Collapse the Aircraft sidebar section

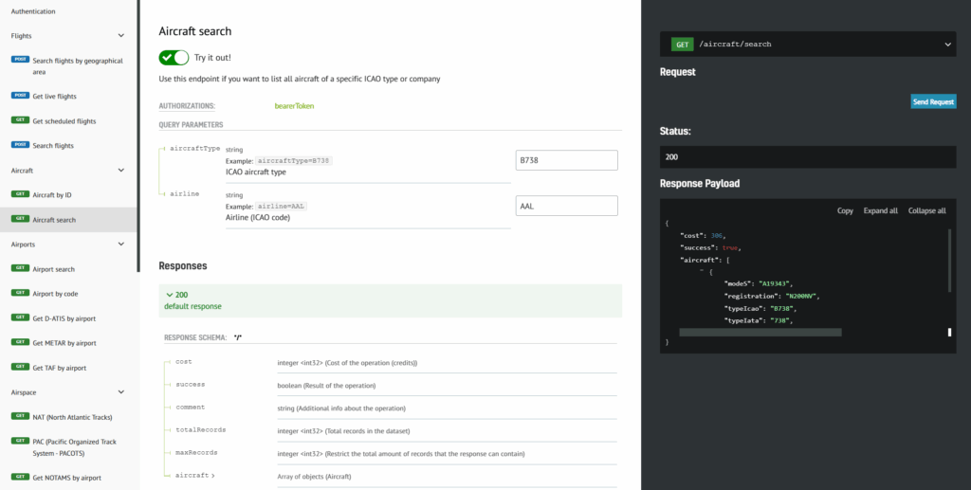(121, 171)
